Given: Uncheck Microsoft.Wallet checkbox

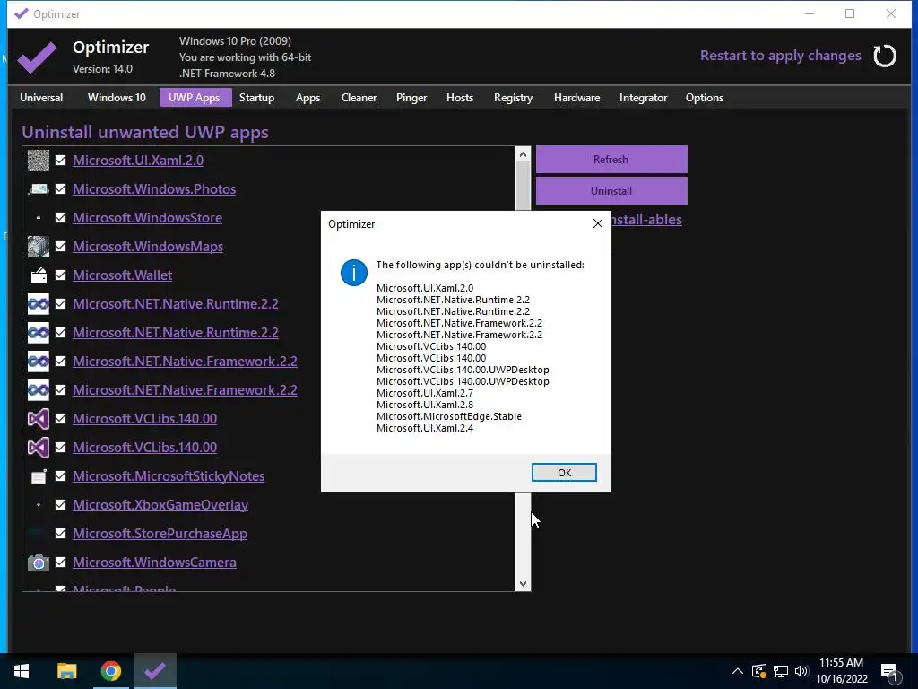Looking at the screenshot, I should click(60, 275).
